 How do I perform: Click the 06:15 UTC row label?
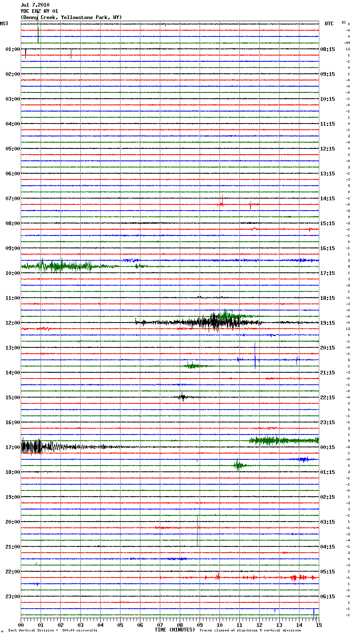328,596
